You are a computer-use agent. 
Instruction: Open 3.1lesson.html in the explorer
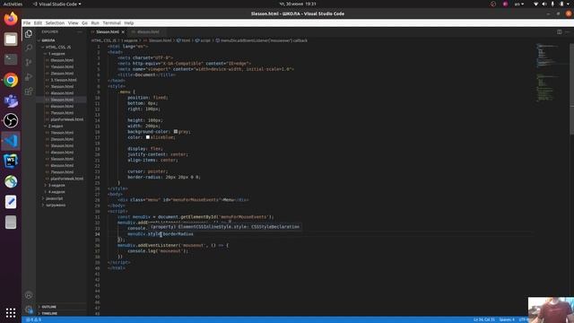(64, 80)
